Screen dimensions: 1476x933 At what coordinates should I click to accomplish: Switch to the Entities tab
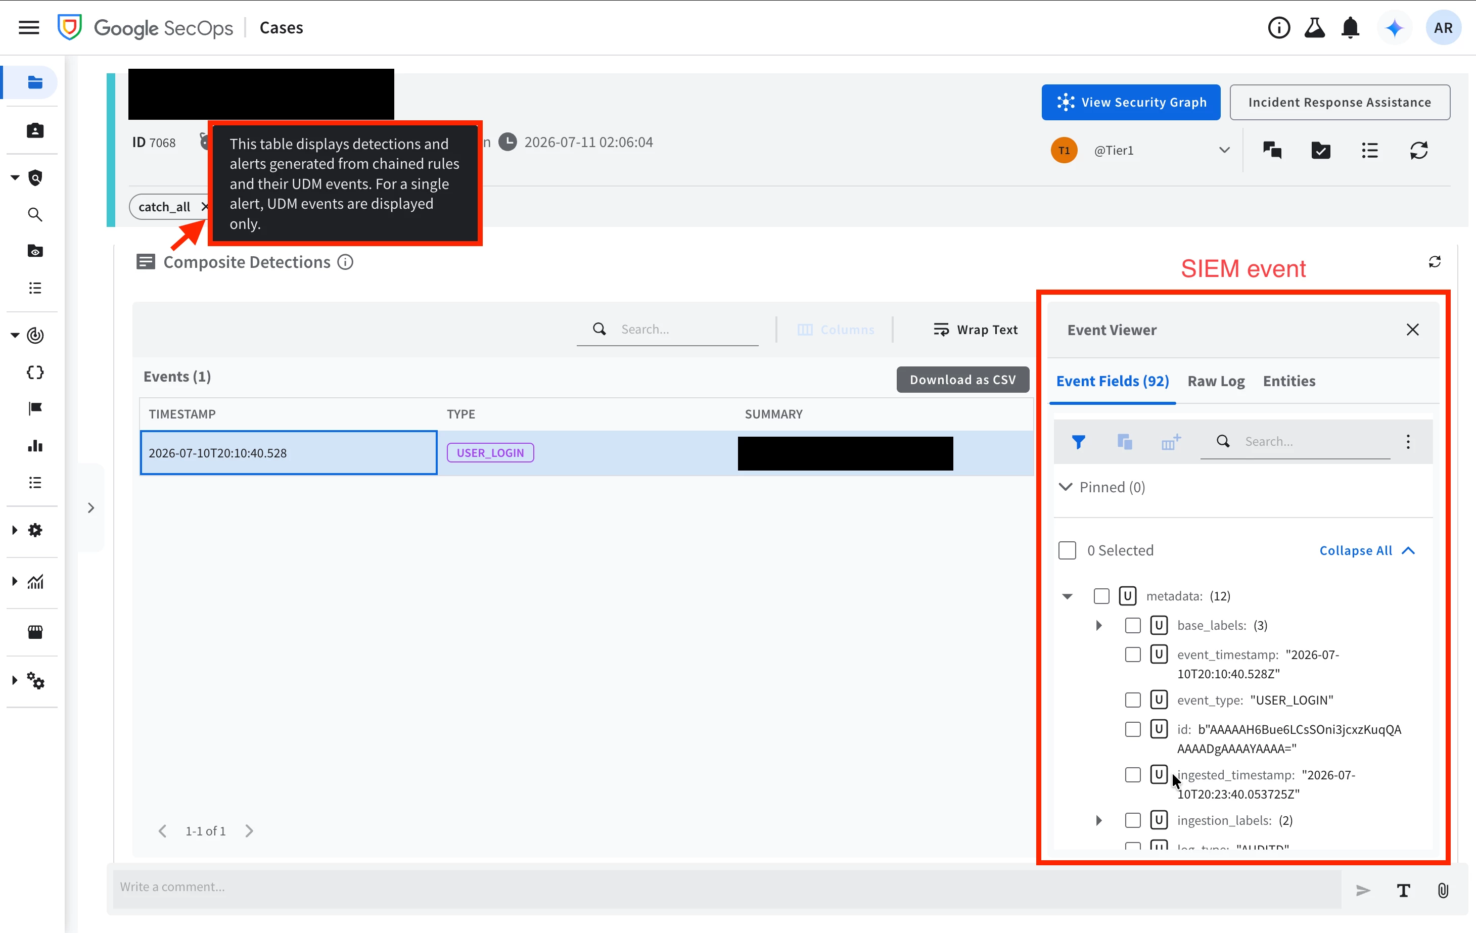[1289, 381]
